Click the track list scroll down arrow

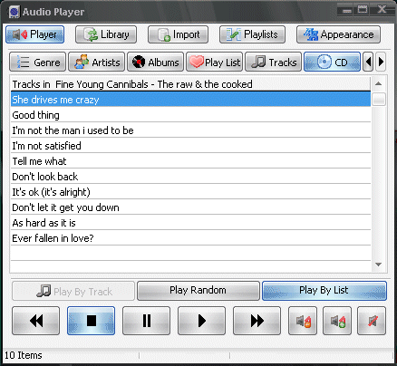(378, 265)
